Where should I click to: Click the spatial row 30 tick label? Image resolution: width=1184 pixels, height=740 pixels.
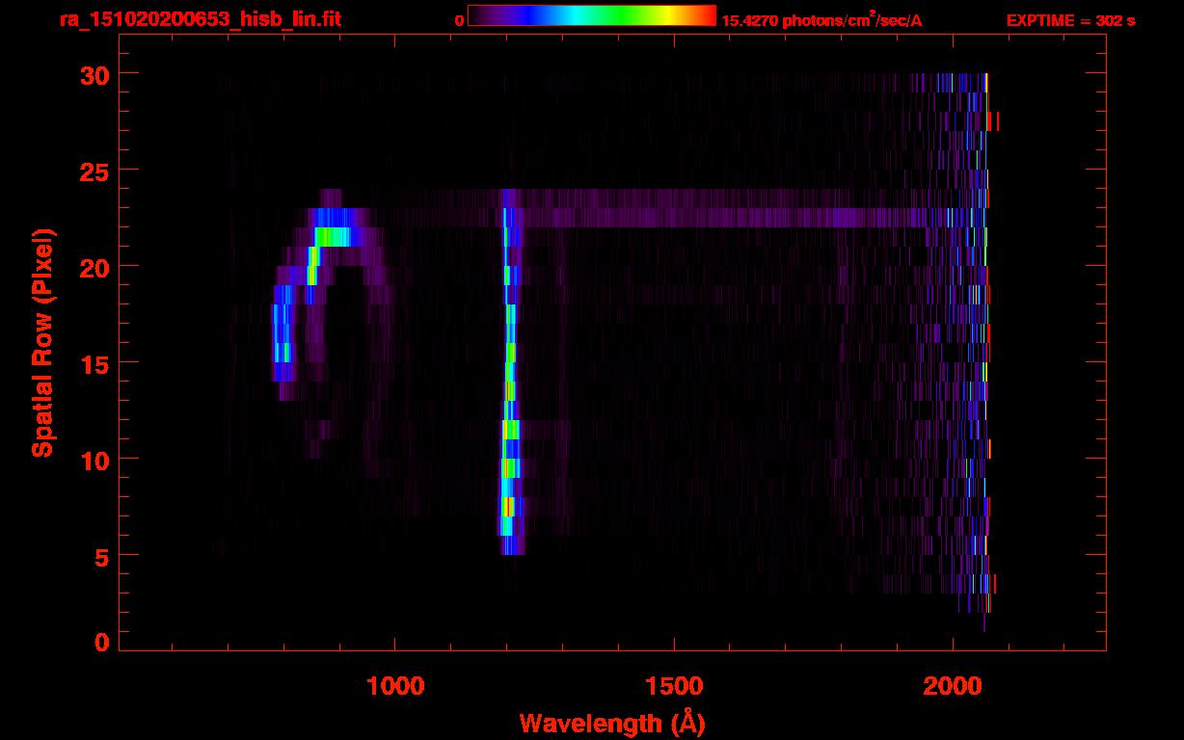[93, 73]
